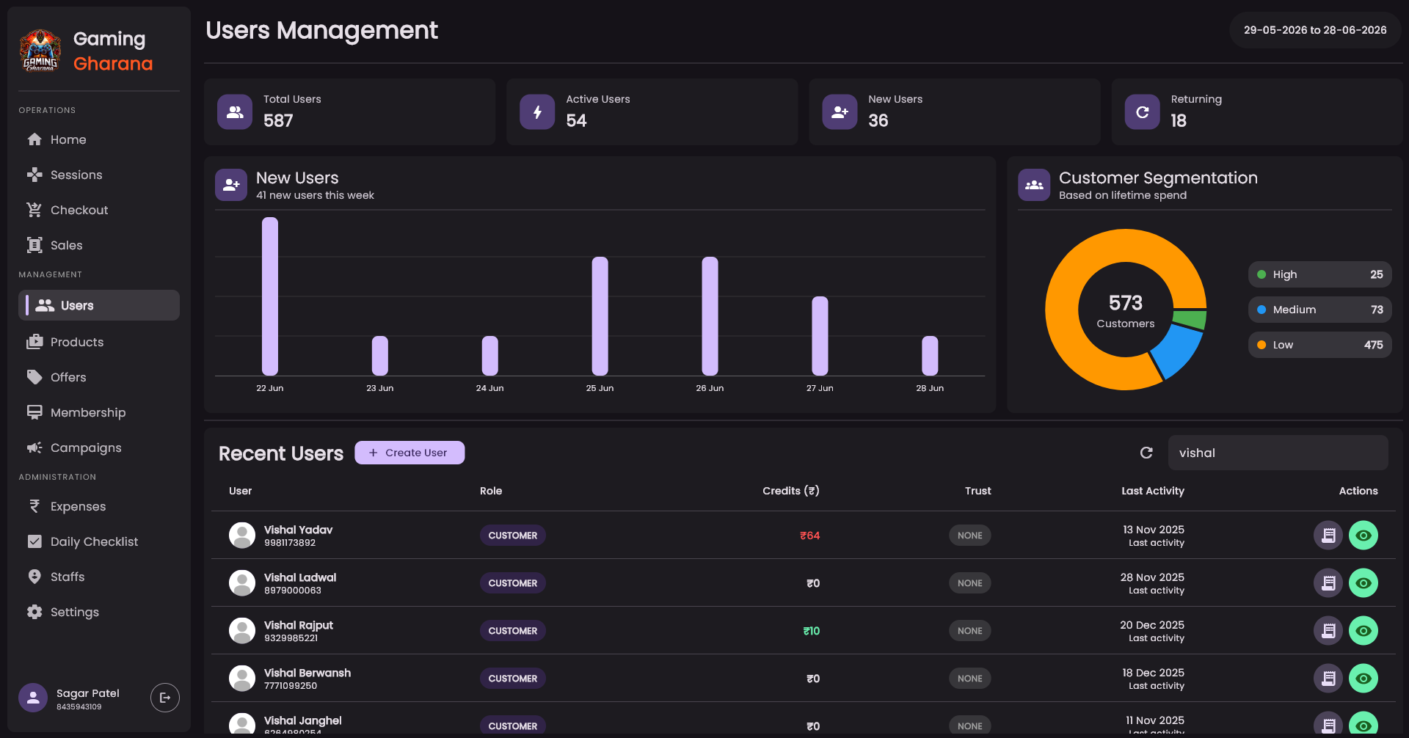Click the Returning users refresh icon
Screen dimensions: 1409x738
pos(1142,112)
